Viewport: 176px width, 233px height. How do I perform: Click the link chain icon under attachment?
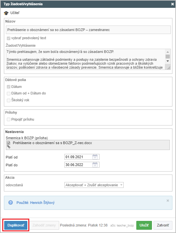(9, 147)
